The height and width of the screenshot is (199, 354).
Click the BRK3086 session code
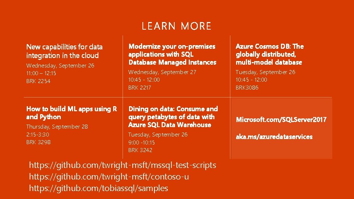point(247,88)
